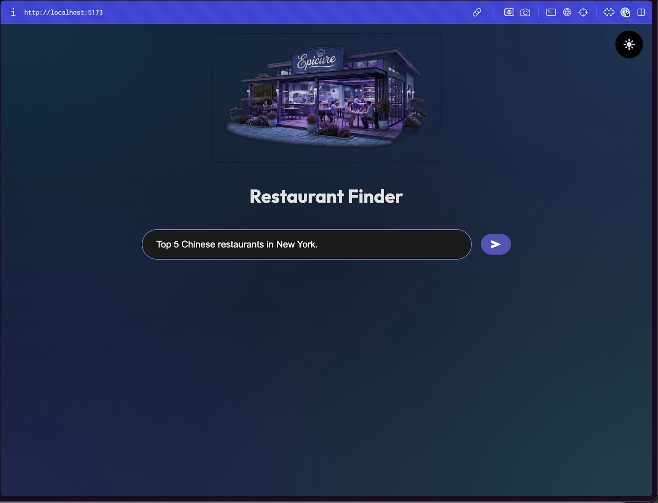The image size is (658, 503).
Task: Click the Restaurant Finder heading
Action: tap(326, 197)
